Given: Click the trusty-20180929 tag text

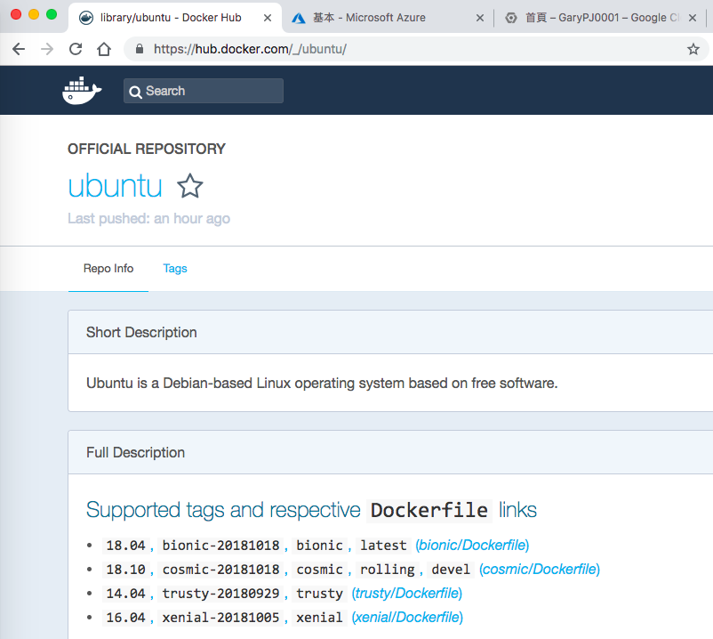Looking at the screenshot, I should click(x=220, y=594).
